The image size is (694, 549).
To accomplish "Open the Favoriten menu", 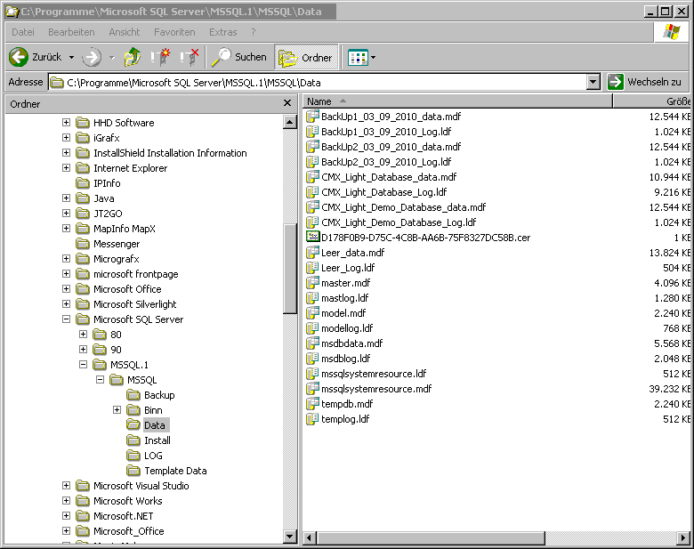I will coord(174,32).
